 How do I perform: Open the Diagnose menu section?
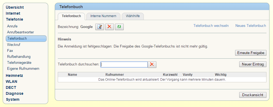point(15,93)
